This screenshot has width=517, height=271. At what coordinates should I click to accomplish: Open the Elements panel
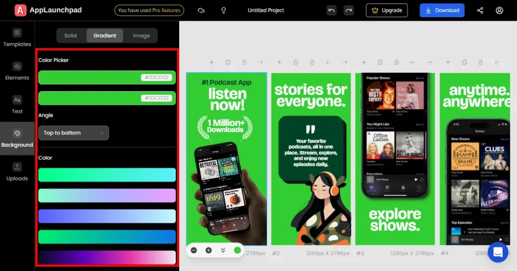click(17, 72)
